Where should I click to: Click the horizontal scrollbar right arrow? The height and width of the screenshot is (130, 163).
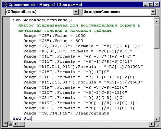(x=152, y=124)
